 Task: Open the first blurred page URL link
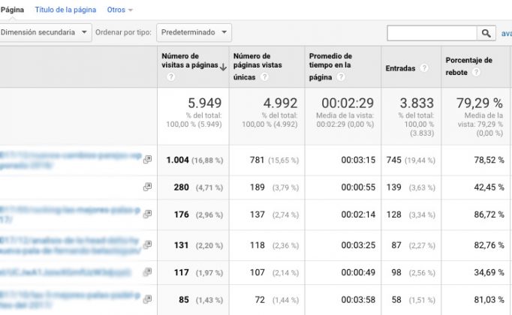[71, 160]
